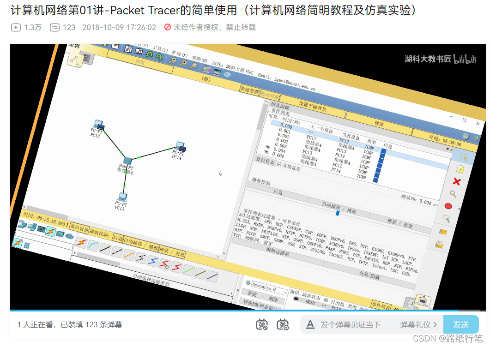Click the zoom in magnifier icon
The image size is (490, 347).
pyautogui.click(x=173, y=60)
